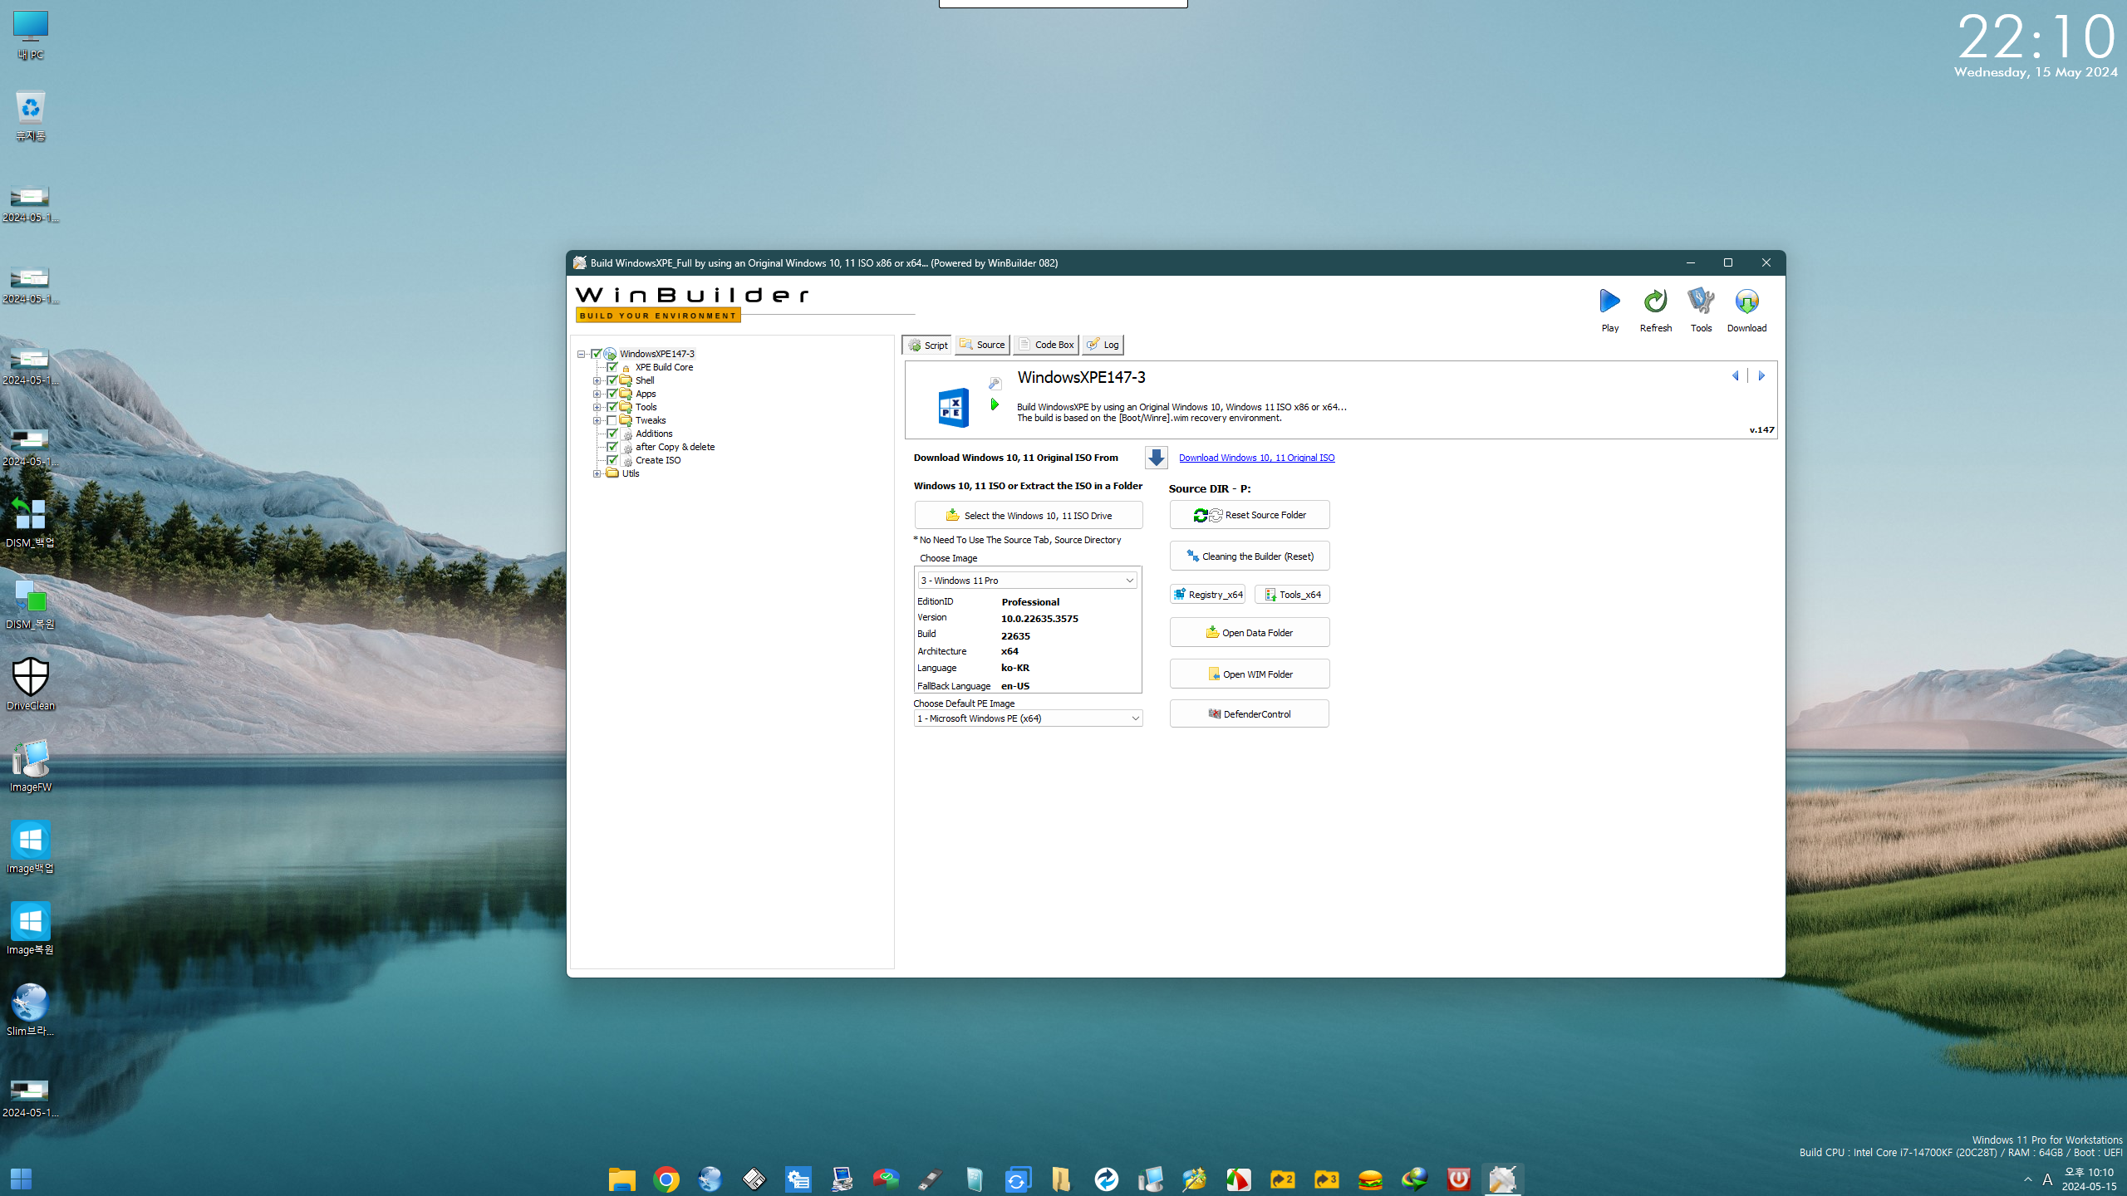Expand the Shell tree folder
This screenshot has height=1196, width=2127.
click(597, 380)
